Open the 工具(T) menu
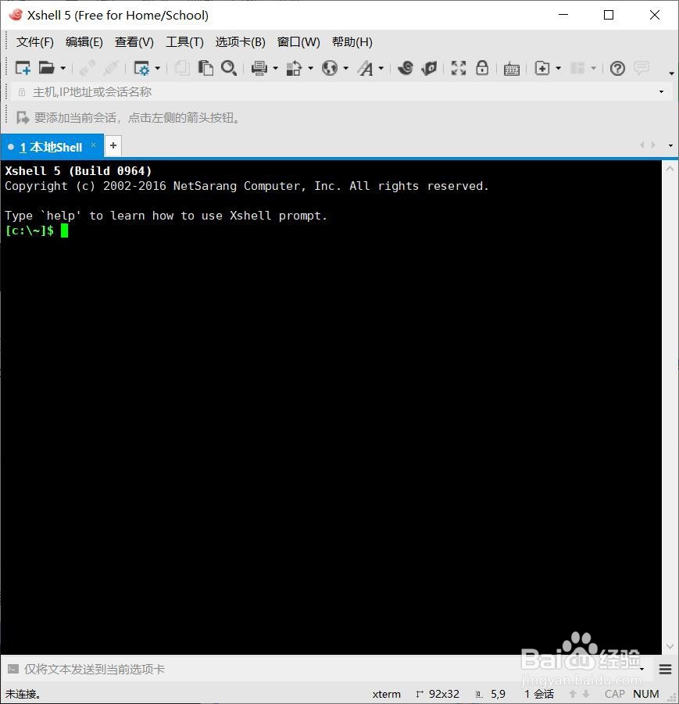The width and height of the screenshot is (679, 704). click(x=184, y=42)
